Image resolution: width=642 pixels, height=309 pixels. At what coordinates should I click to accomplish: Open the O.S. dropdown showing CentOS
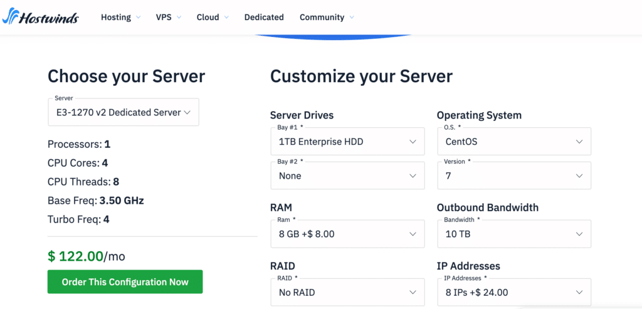click(x=514, y=142)
